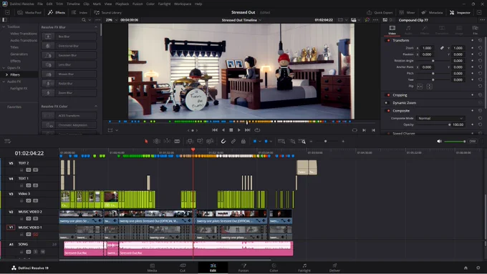Open the Flag color dropdown arrow
The image size is (487, 274).
point(260,142)
